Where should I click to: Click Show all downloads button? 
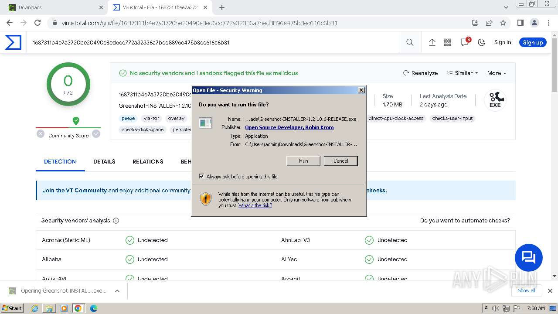[527, 291]
